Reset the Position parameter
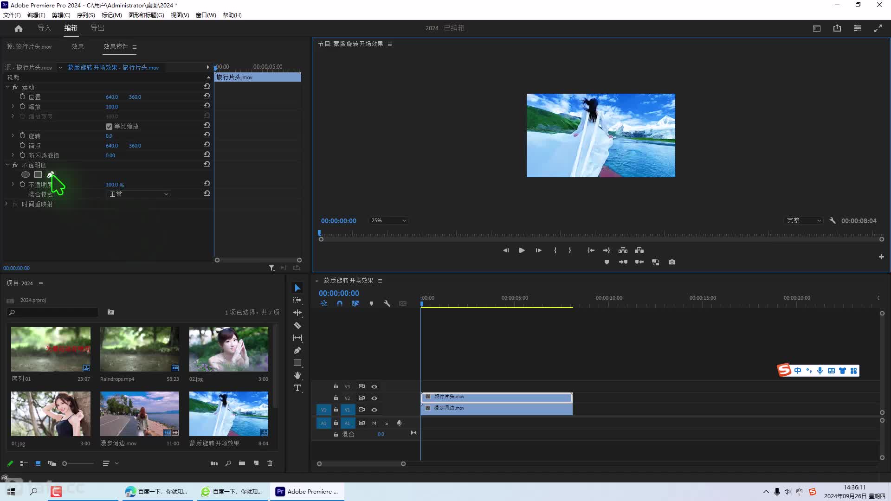This screenshot has height=501, width=891. [x=207, y=96]
